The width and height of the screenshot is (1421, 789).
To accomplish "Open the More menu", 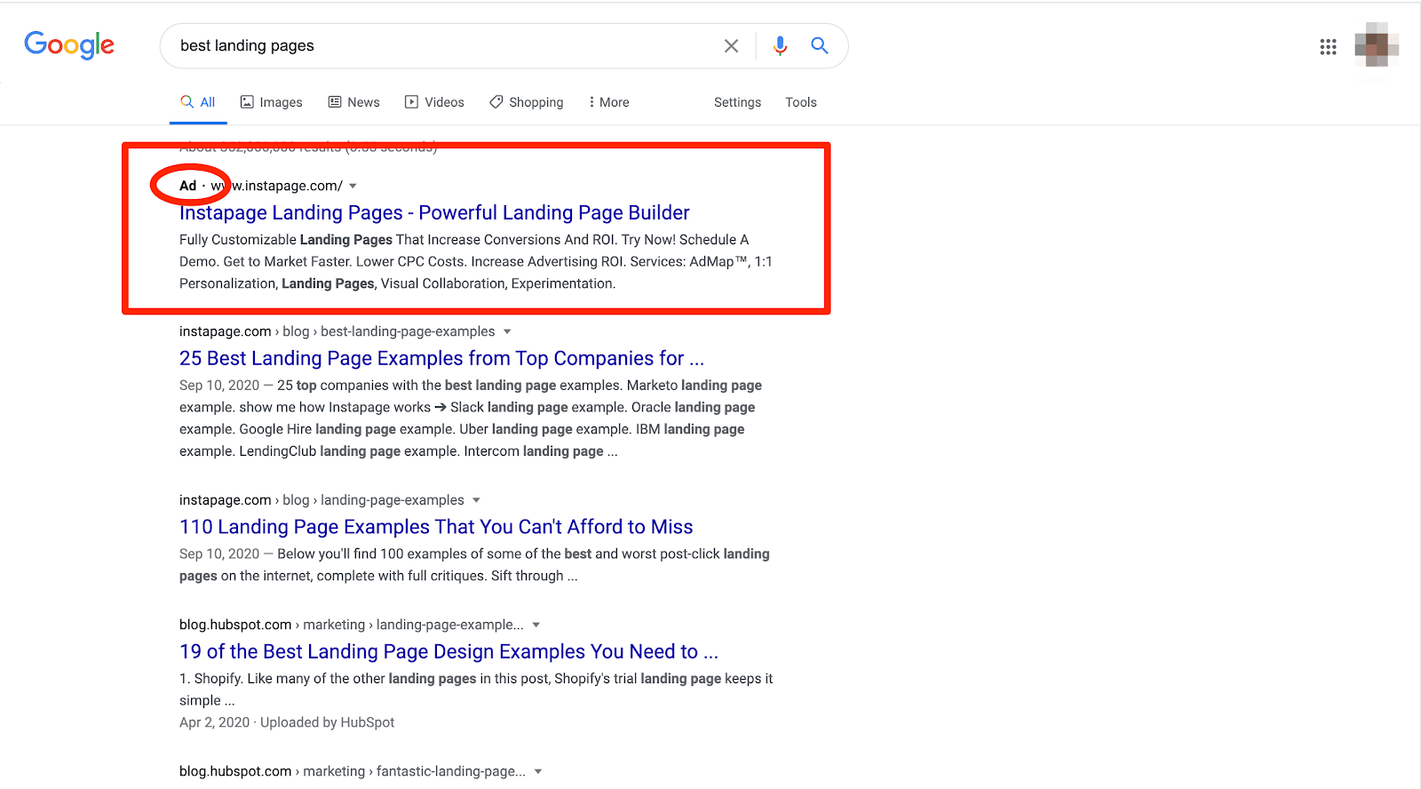I will tap(608, 102).
